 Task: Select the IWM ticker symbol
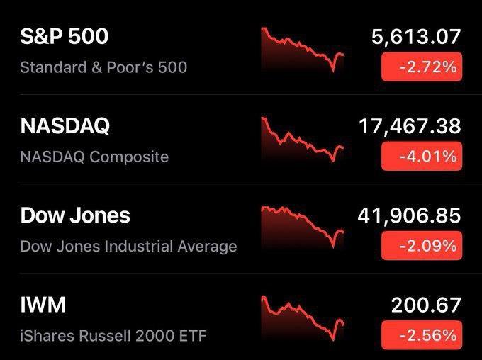click(43, 305)
